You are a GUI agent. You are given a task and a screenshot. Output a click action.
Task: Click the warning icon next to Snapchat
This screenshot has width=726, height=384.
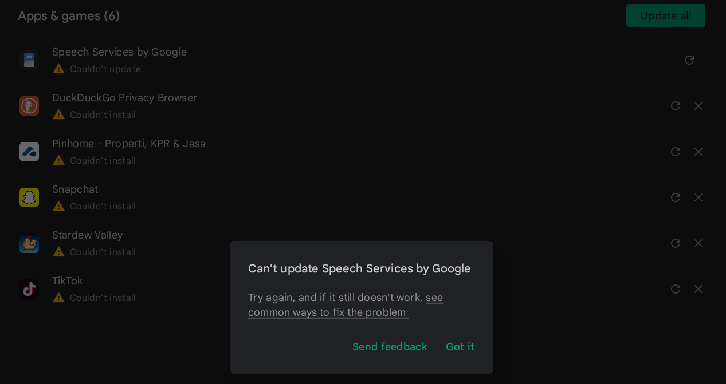pyautogui.click(x=58, y=206)
